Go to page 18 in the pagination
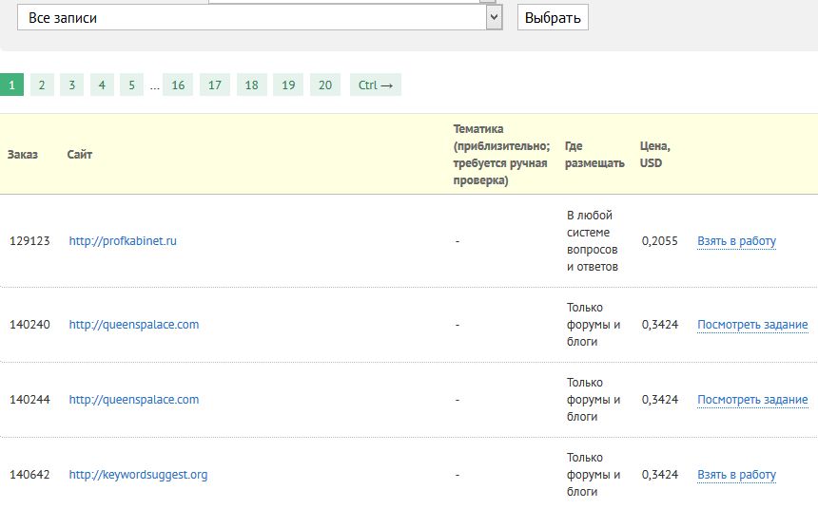Image resolution: width=818 pixels, height=509 pixels. (251, 85)
